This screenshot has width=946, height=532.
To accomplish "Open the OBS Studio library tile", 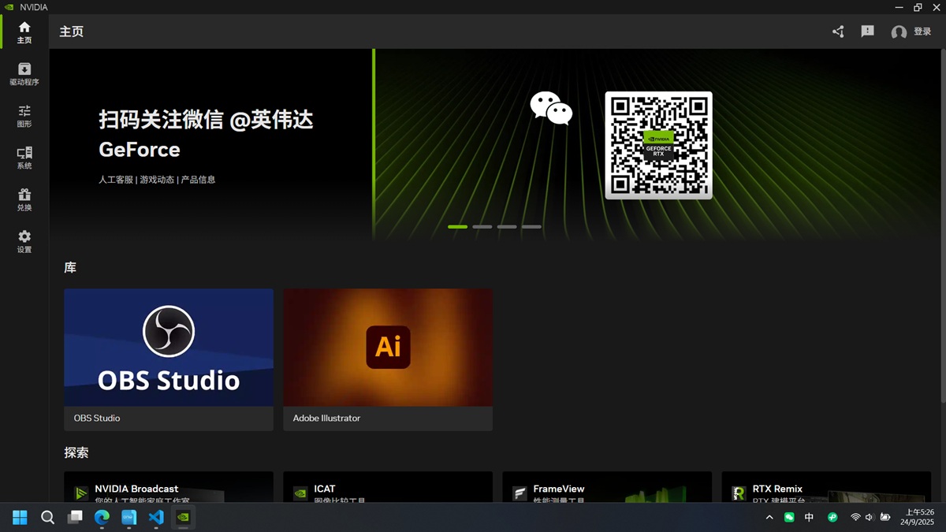I will coord(169,359).
